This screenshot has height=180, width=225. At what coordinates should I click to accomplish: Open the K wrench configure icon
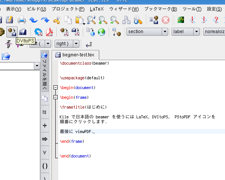point(138,20)
